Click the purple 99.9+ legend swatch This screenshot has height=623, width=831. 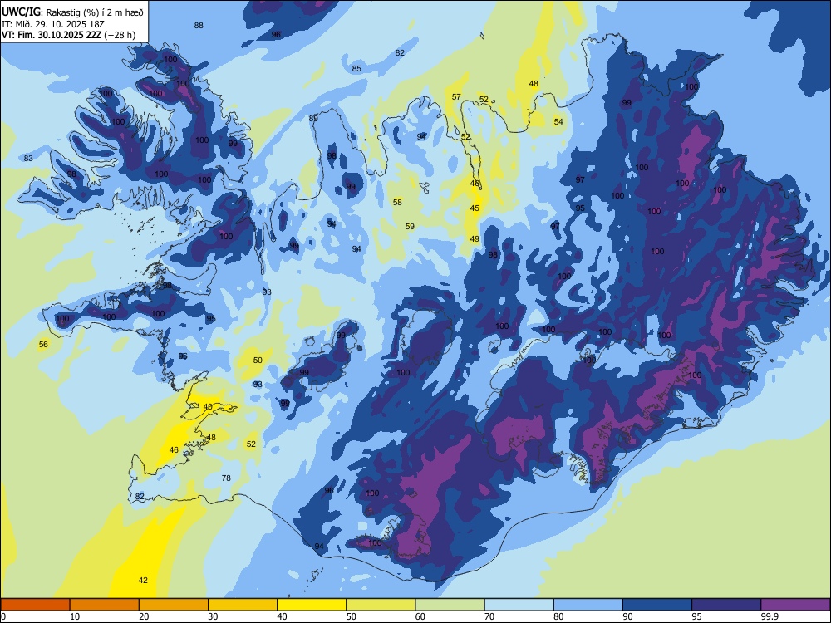coord(795,605)
